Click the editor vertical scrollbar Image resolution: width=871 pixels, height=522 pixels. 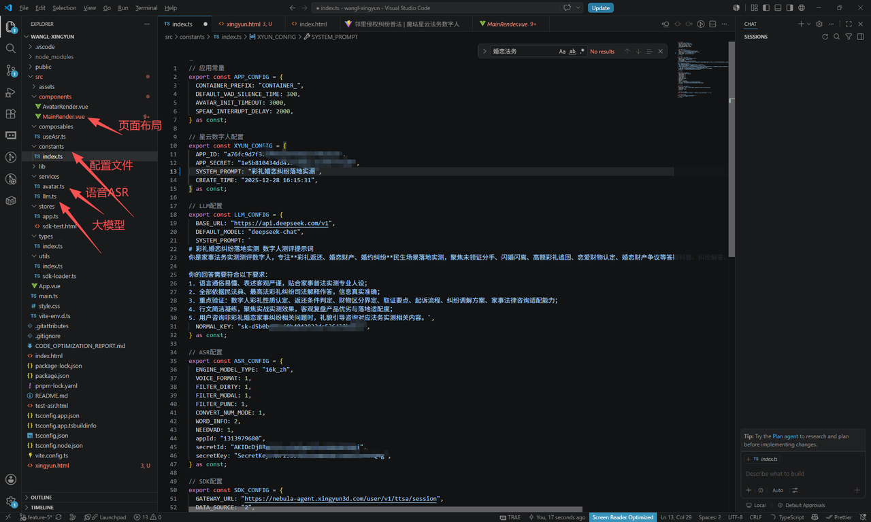(x=732, y=150)
